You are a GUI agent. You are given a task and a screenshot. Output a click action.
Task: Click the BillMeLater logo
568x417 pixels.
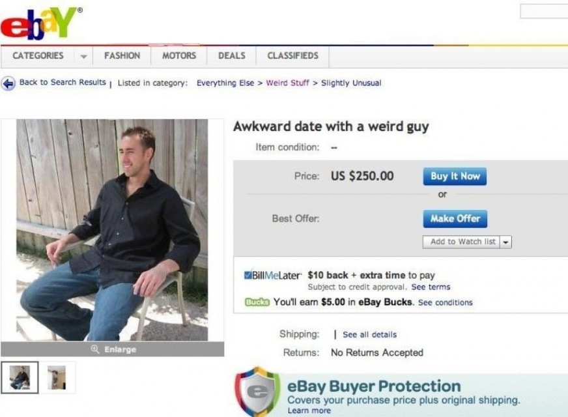tap(273, 276)
